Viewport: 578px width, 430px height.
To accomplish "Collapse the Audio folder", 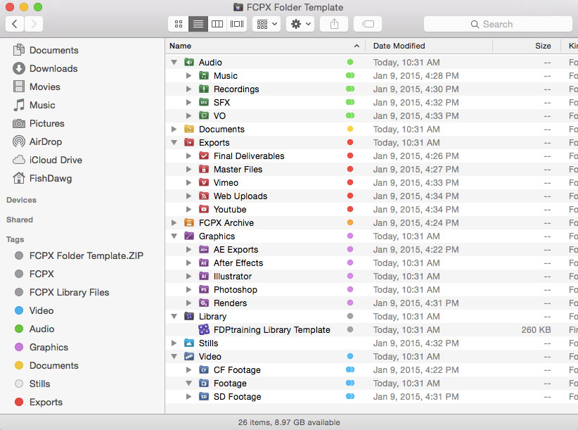I will pyautogui.click(x=174, y=63).
